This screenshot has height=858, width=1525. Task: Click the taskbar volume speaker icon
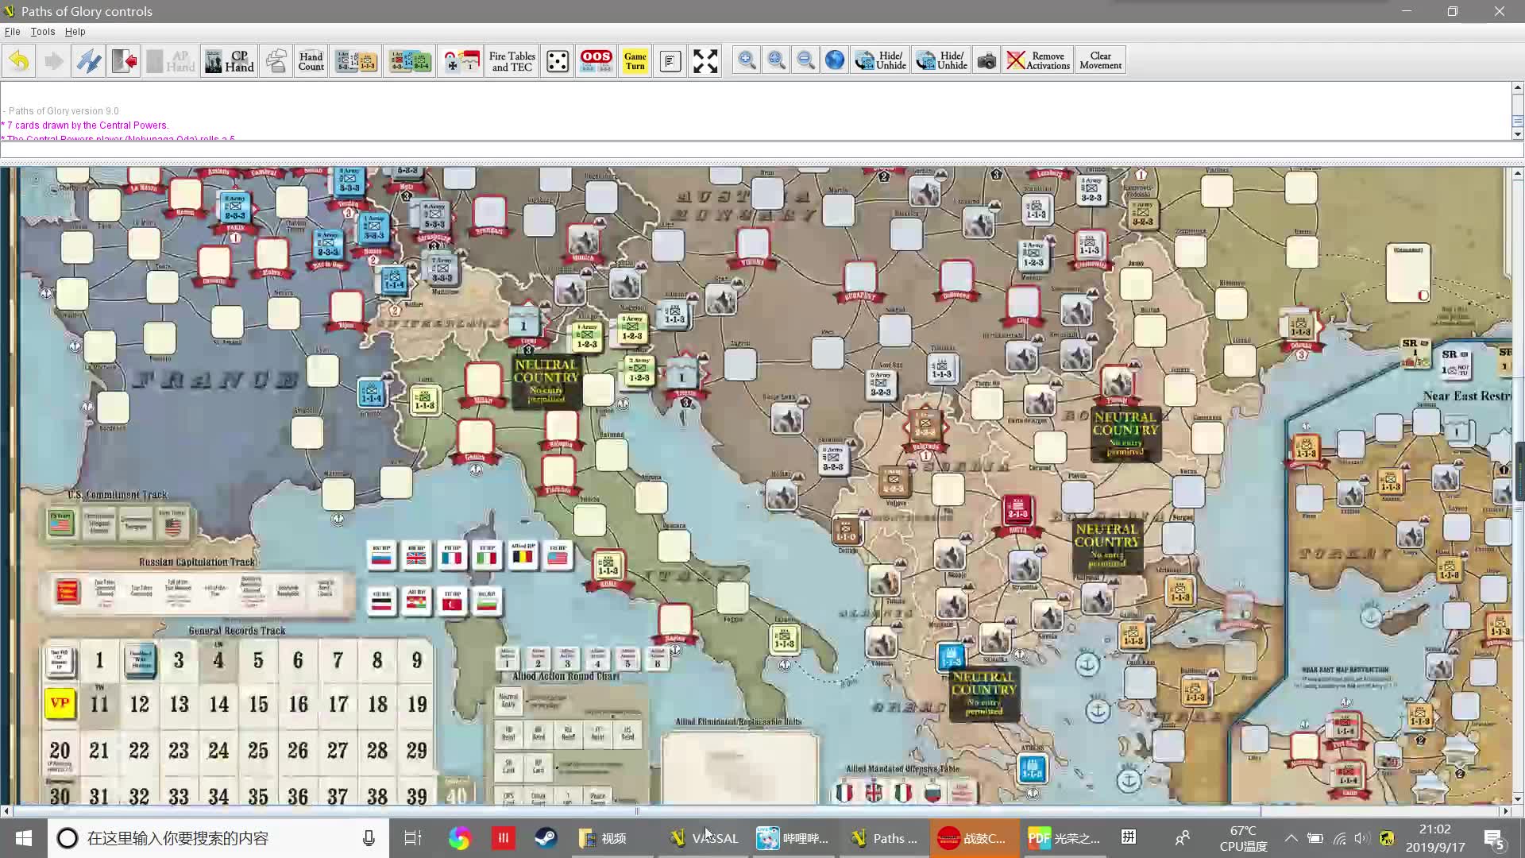pyautogui.click(x=1361, y=838)
